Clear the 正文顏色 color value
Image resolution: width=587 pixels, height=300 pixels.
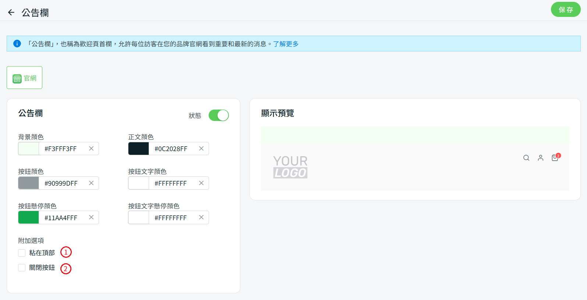[201, 149]
